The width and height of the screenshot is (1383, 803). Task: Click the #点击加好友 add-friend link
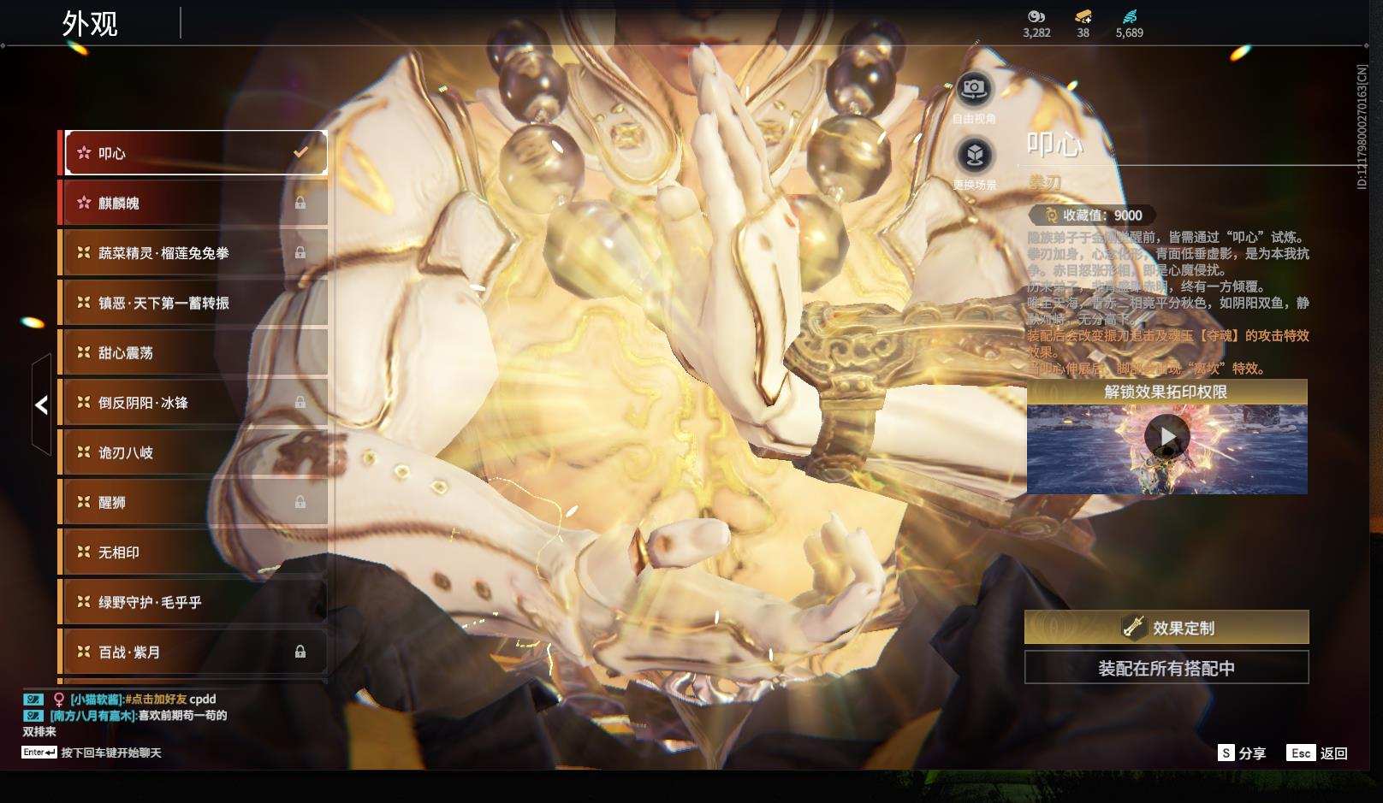[156, 699]
